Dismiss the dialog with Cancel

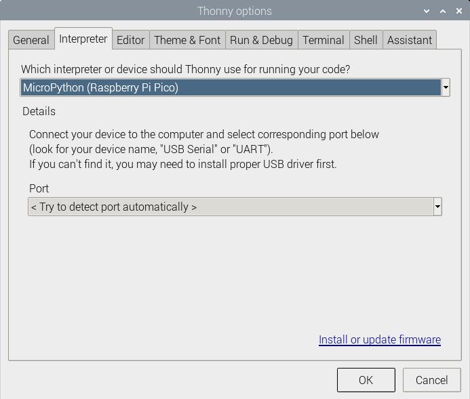click(431, 380)
